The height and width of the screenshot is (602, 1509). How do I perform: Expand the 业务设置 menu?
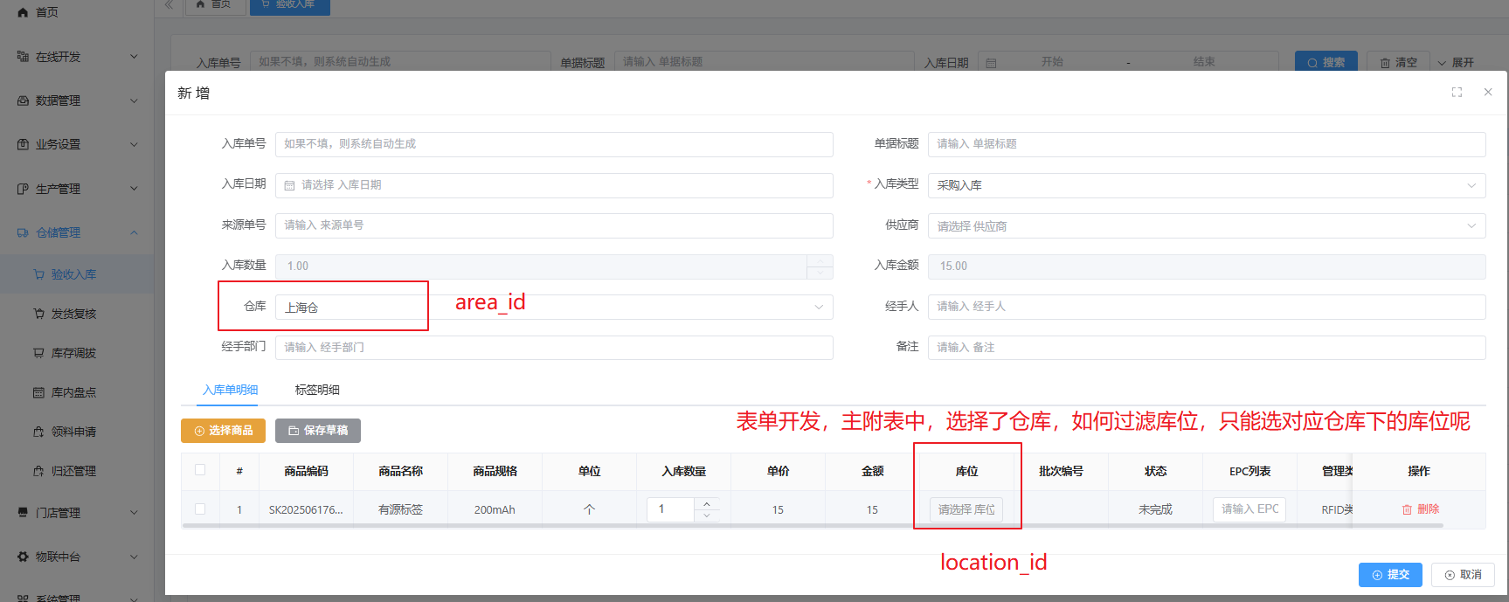pyautogui.click(x=134, y=144)
